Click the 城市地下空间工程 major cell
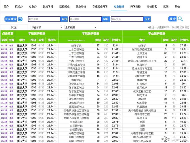The height and width of the screenshot is (143, 190). tap(142, 50)
